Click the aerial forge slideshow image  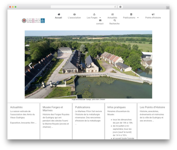click(88, 65)
